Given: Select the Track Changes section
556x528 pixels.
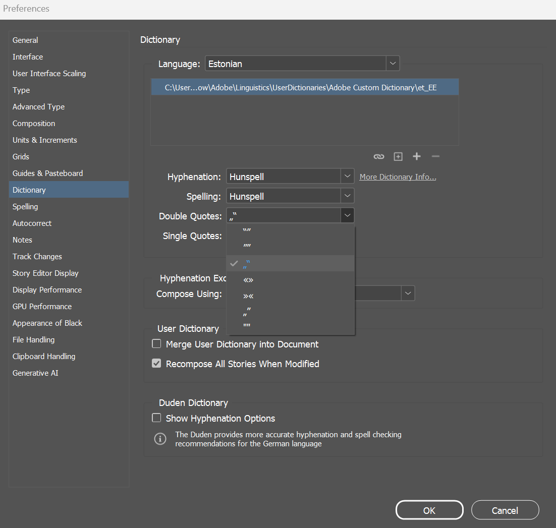Looking at the screenshot, I should pyautogui.click(x=69, y=257).
